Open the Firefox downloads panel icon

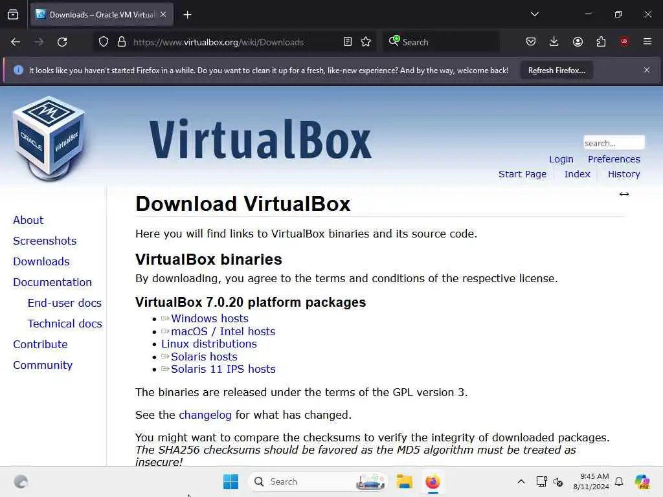pyautogui.click(x=554, y=41)
